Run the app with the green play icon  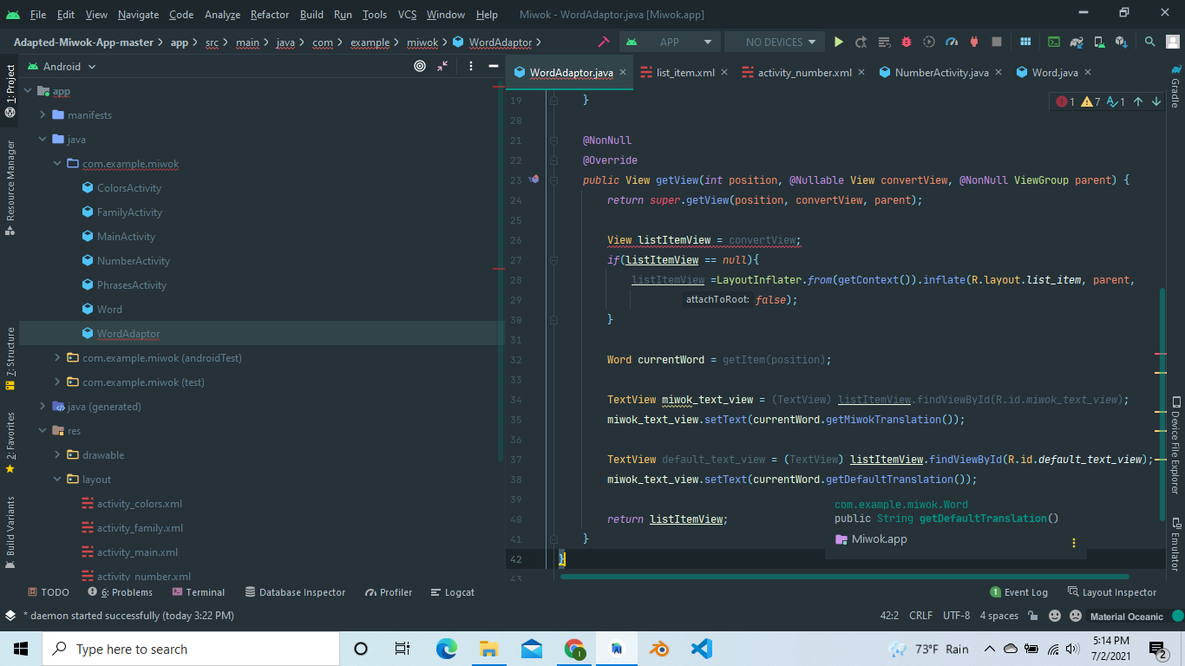pos(838,42)
